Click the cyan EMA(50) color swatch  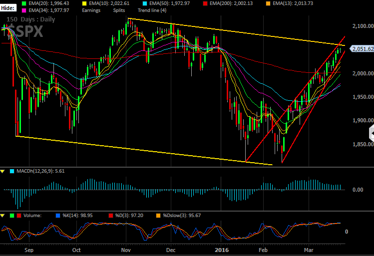(x=144, y=3)
